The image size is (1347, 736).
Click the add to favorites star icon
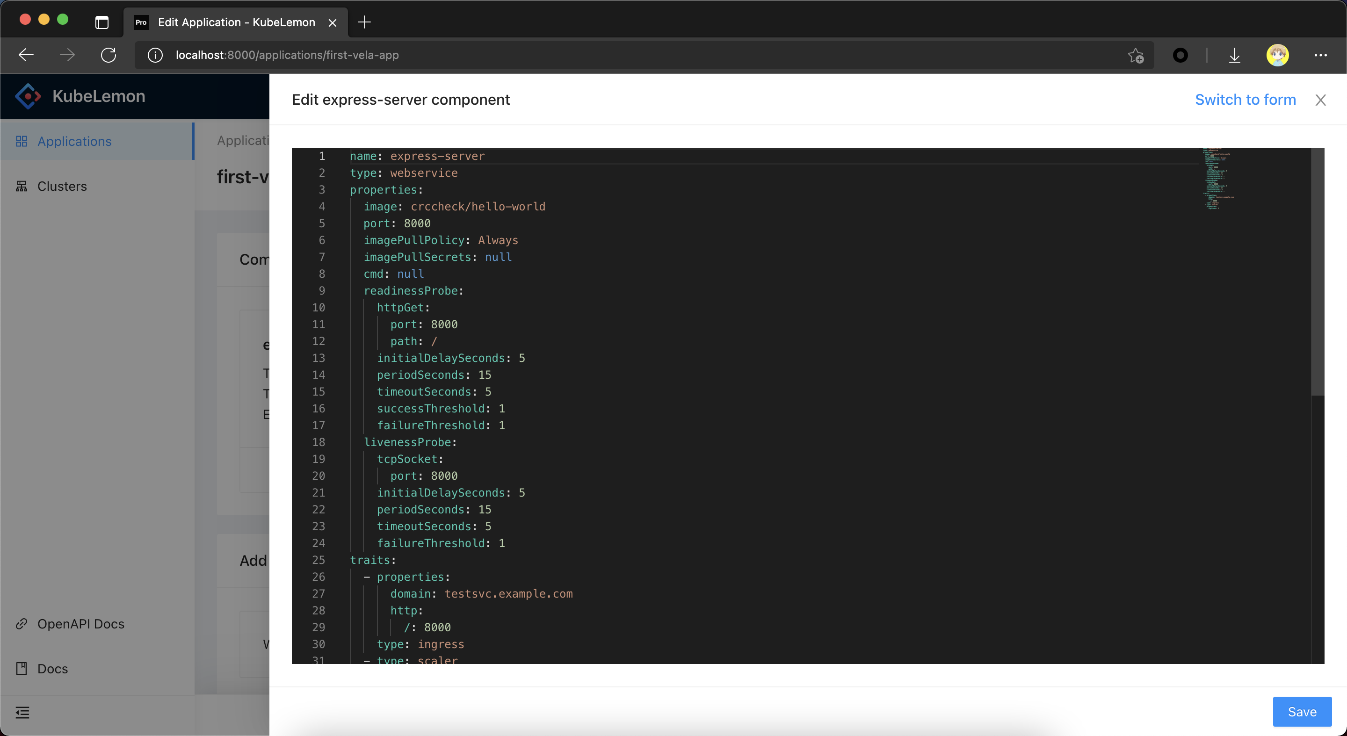[x=1135, y=55]
